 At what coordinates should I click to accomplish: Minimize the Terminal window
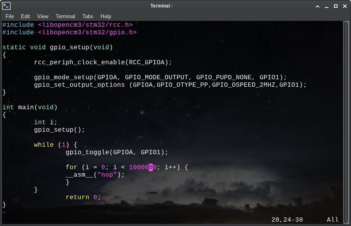coord(326,6)
